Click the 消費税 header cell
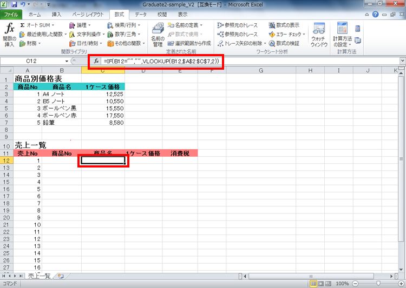406x288 pixels. 180,153
